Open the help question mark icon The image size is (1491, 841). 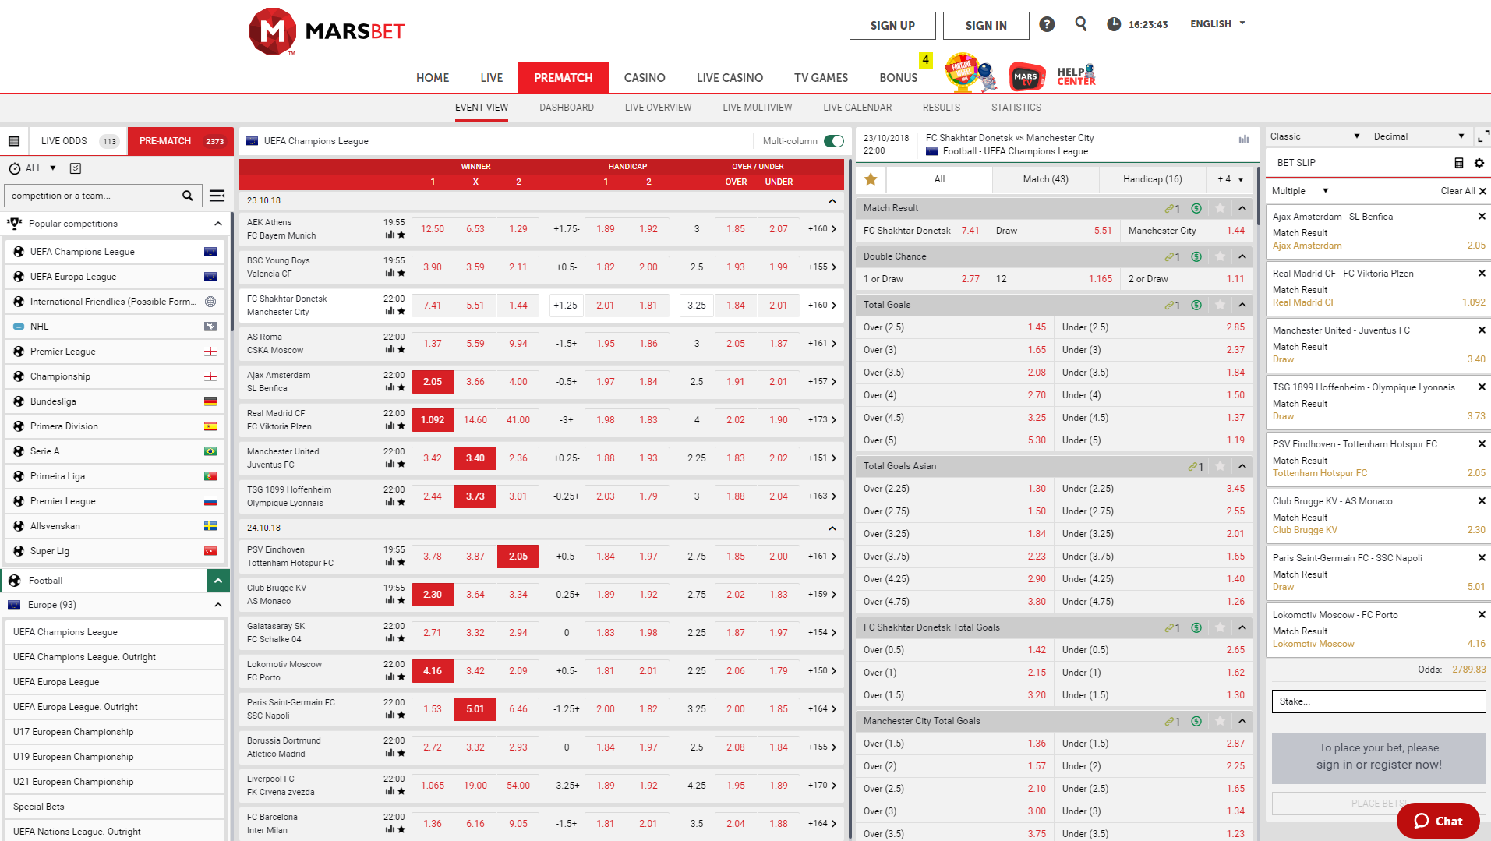click(x=1047, y=25)
